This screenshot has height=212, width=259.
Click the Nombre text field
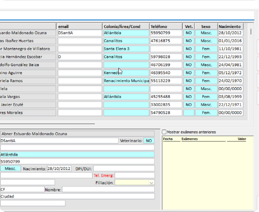tap(108, 189)
